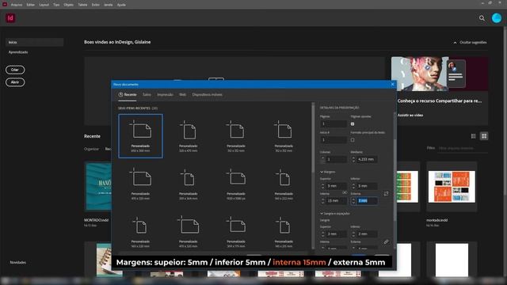507x285 pixels.
Task: Click the Organizar sort label
Action: (x=92, y=149)
